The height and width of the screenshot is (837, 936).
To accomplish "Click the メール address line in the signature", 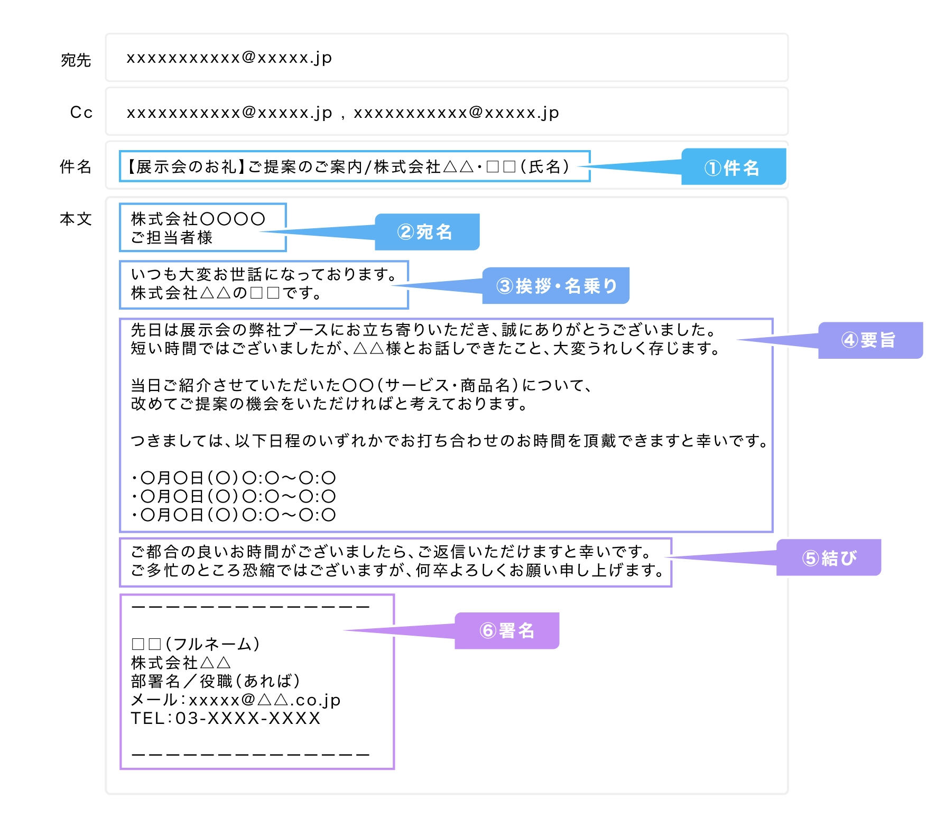I will tap(236, 700).
